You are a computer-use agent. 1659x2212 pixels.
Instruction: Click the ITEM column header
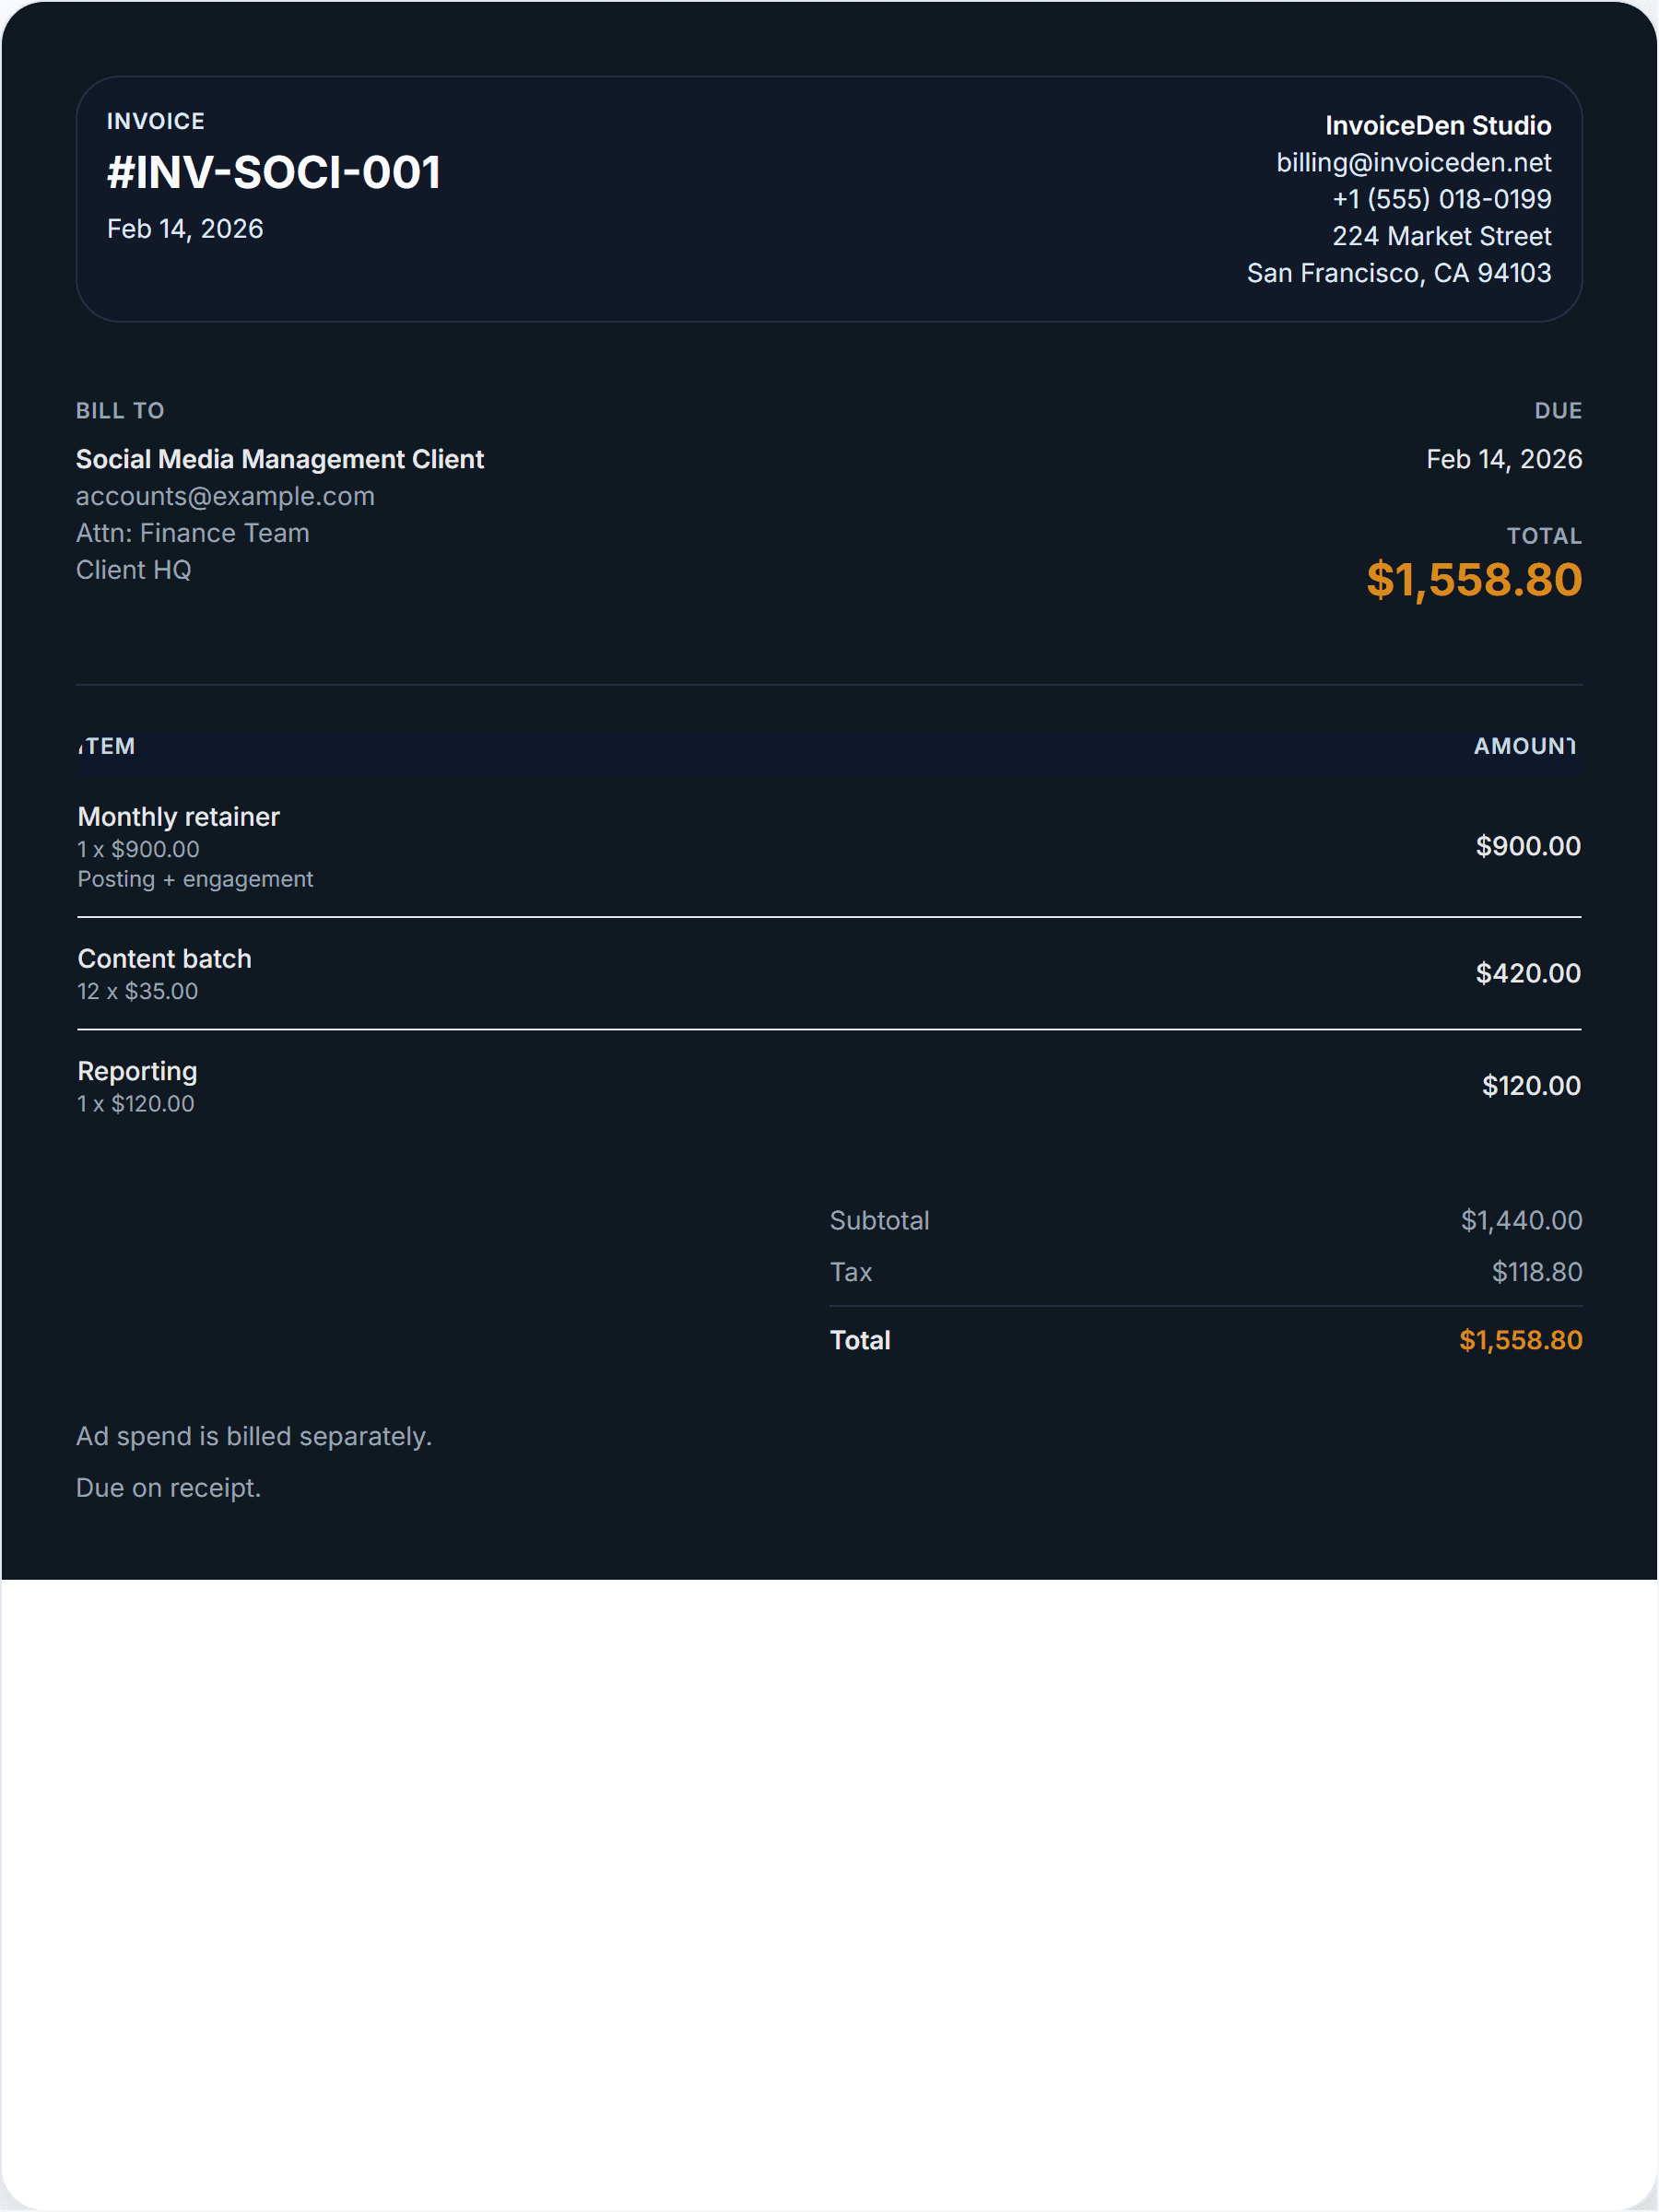pyautogui.click(x=107, y=746)
